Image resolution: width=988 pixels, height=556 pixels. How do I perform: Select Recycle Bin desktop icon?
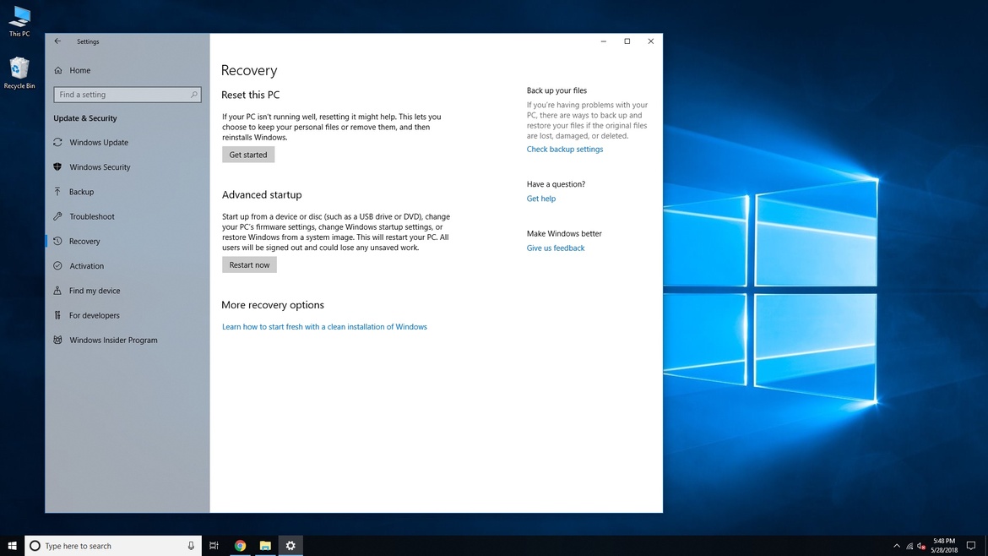19,73
